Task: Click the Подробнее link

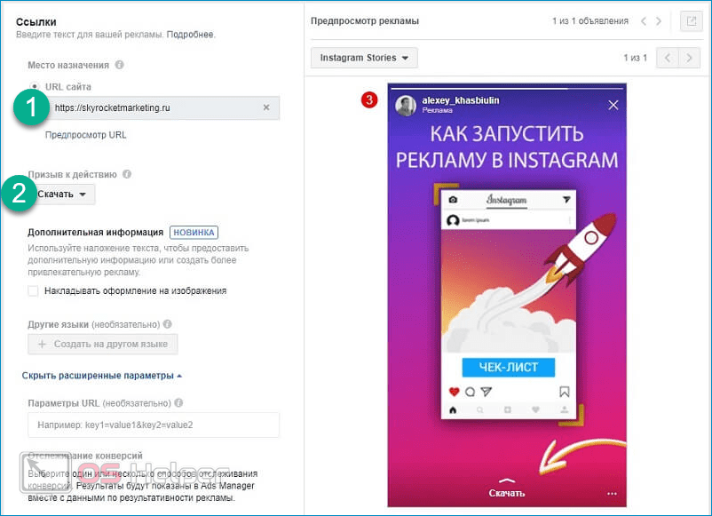Action: point(191,35)
